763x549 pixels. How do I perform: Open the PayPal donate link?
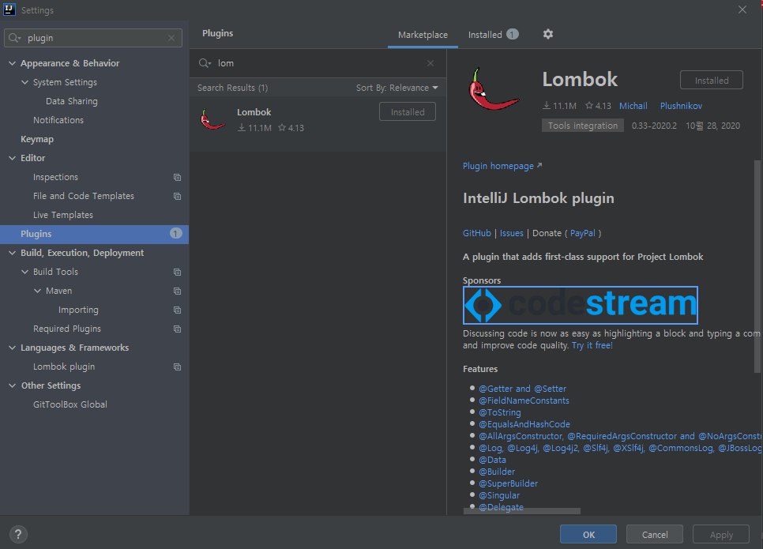pyautogui.click(x=582, y=233)
